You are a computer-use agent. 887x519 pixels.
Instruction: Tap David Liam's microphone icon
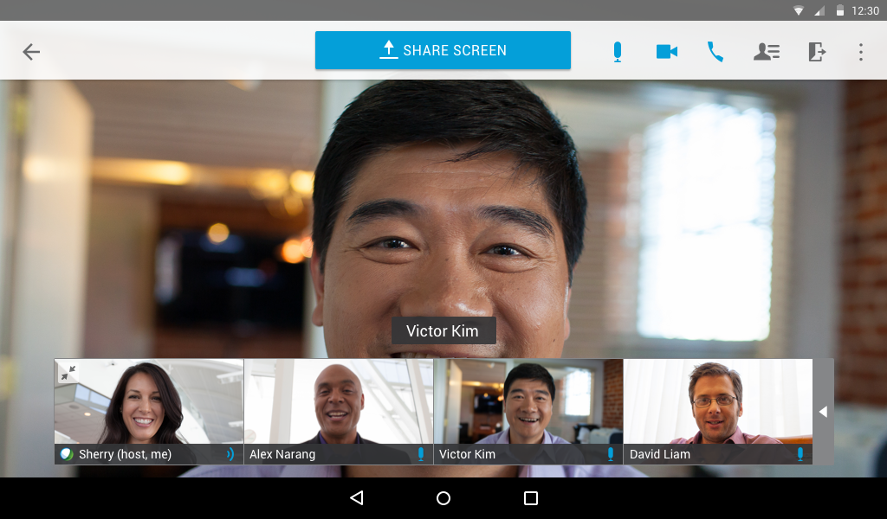click(x=800, y=454)
